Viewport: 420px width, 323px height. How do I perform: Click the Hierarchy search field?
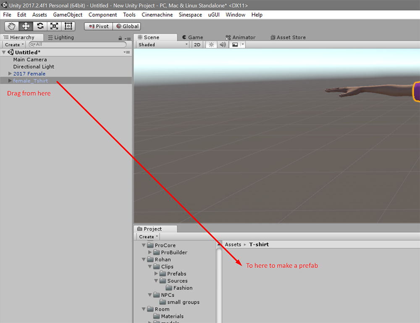pyautogui.click(x=77, y=45)
